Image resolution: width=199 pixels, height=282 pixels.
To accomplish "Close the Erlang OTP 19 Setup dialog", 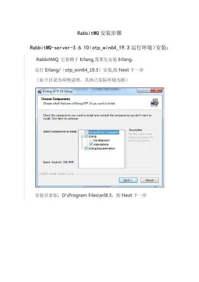I will tap(156, 90).
